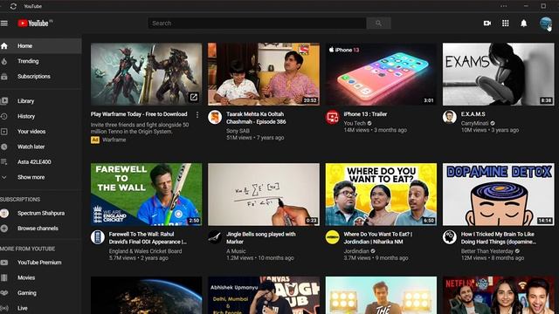Viewport: 559px width, 314px height.
Task: Open Warframe ad external link icon
Action: pyautogui.click(x=194, y=97)
